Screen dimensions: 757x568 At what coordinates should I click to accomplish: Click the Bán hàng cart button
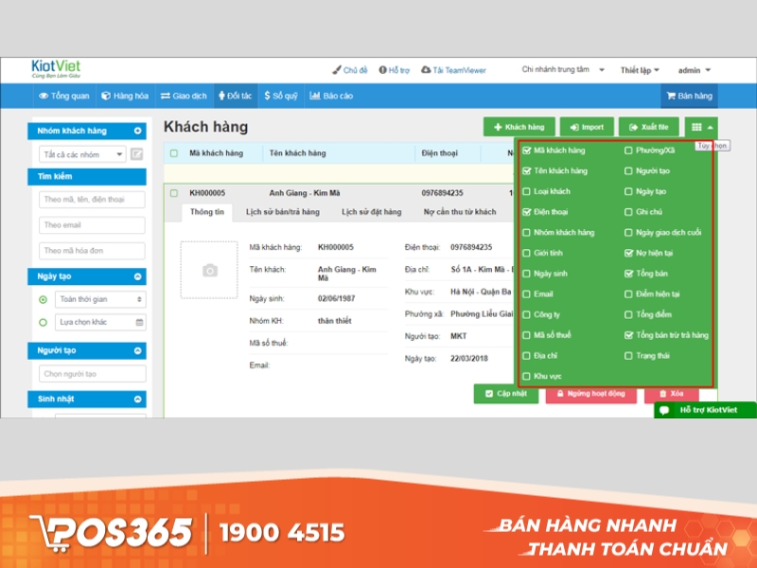pos(689,96)
